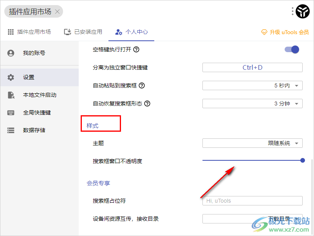Screen dimensions: 314x236
Task: Click the 分离为独立窗口快捷键 label
Action: pyautogui.click(x=120, y=67)
